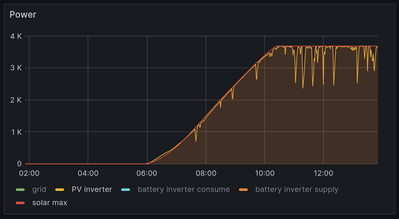Toggle battery inverter consume series label

183,189
